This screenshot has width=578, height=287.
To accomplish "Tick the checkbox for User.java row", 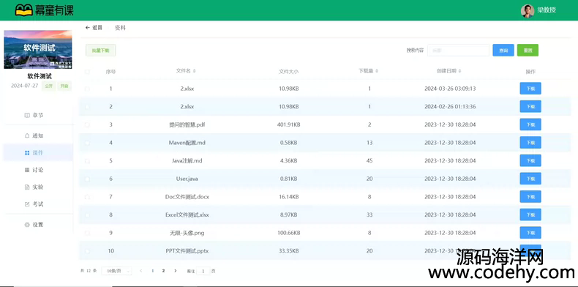I will tap(87, 179).
